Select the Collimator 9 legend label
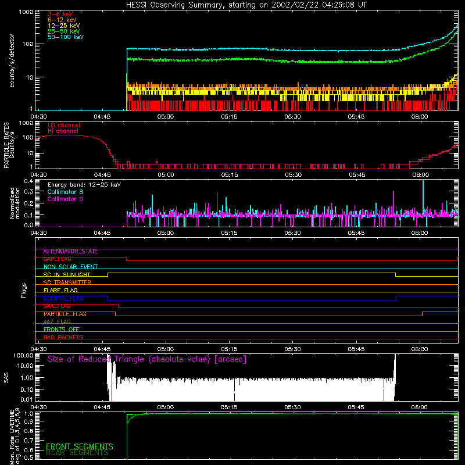The height and width of the screenshot is (465, 465). [65, 199]
